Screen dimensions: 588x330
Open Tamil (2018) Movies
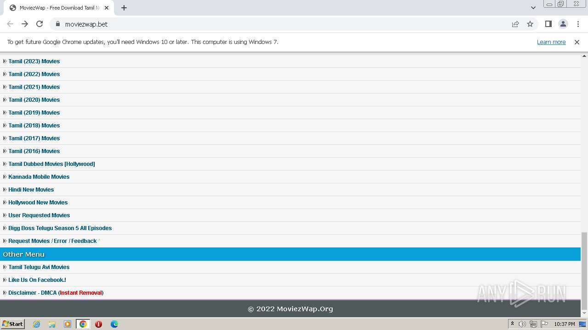pos(34,125)
